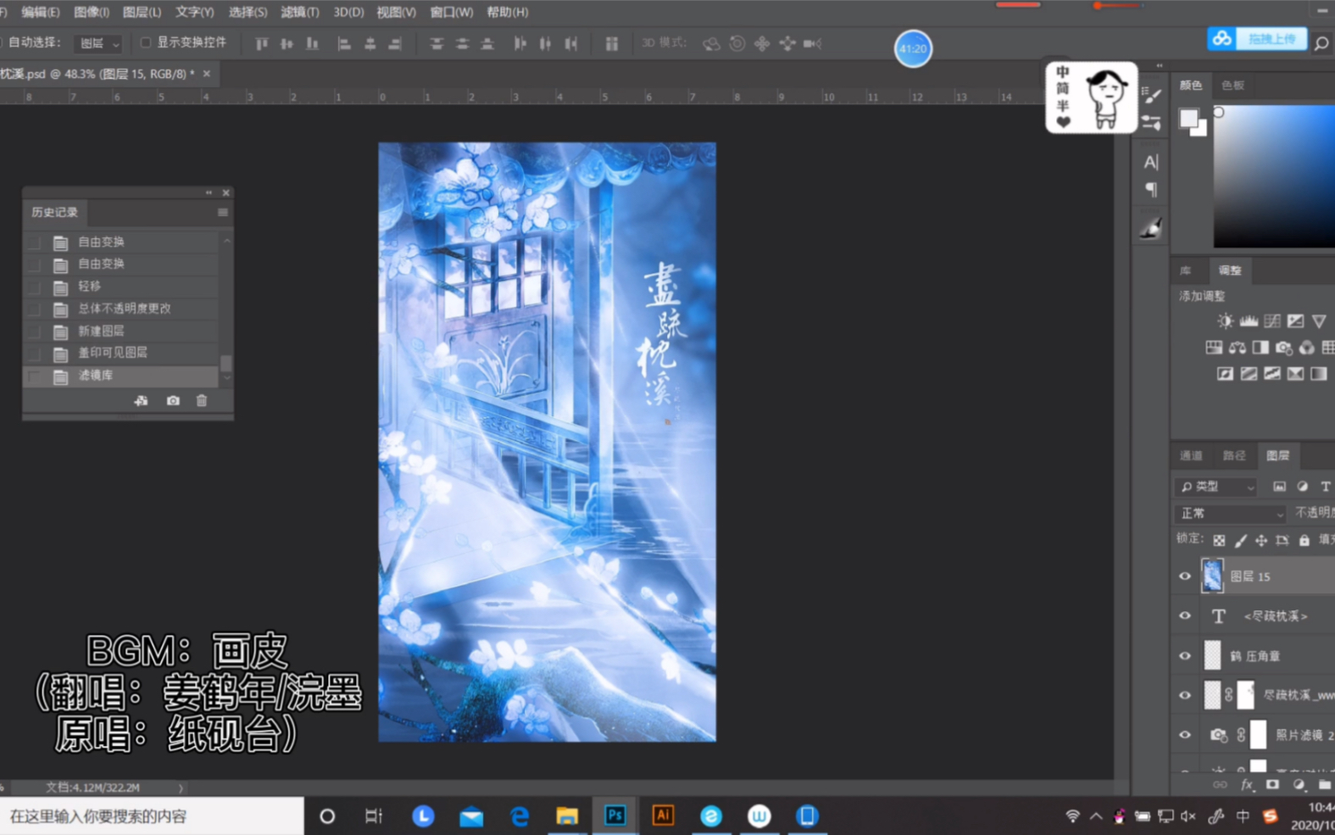Open the Character panel icon
The image size is (1335, 835).
1150,162
